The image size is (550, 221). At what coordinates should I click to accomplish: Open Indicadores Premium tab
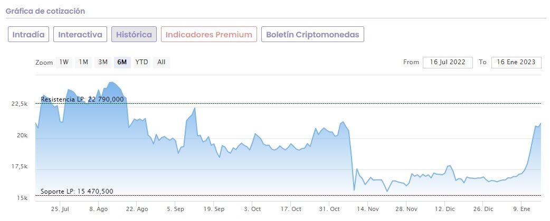pyautogui.click(x=209, y=35)
